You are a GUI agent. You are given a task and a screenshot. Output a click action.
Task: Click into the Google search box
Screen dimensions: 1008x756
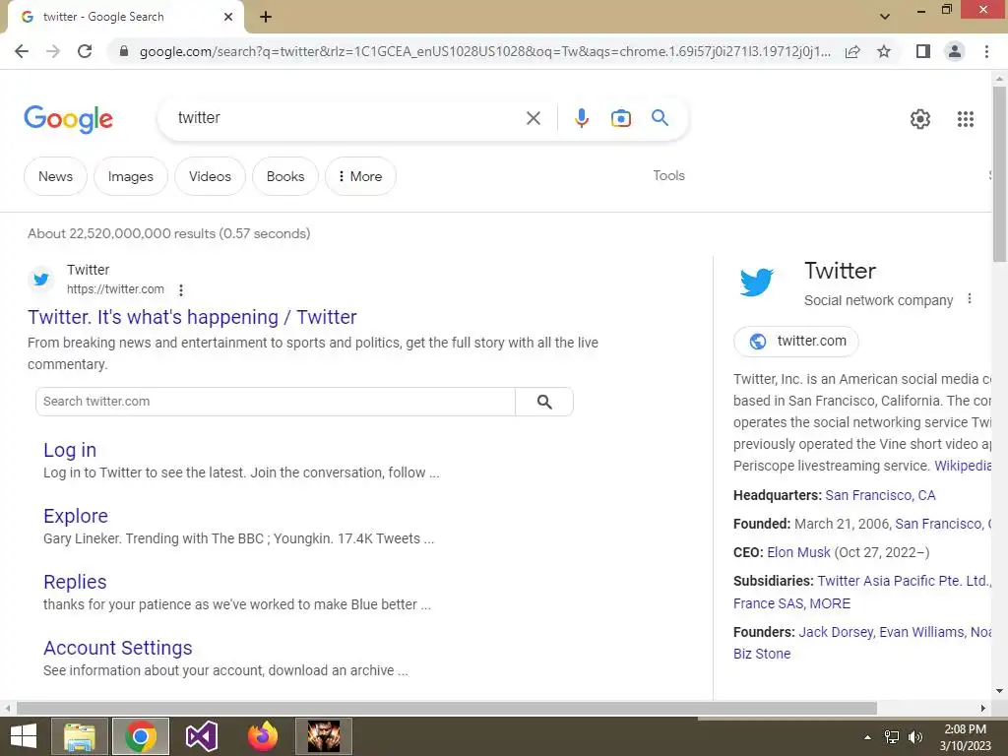347,118
